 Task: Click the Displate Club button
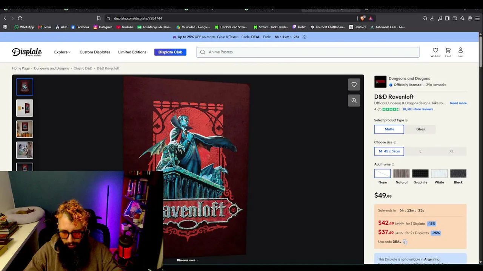point(170,52)
